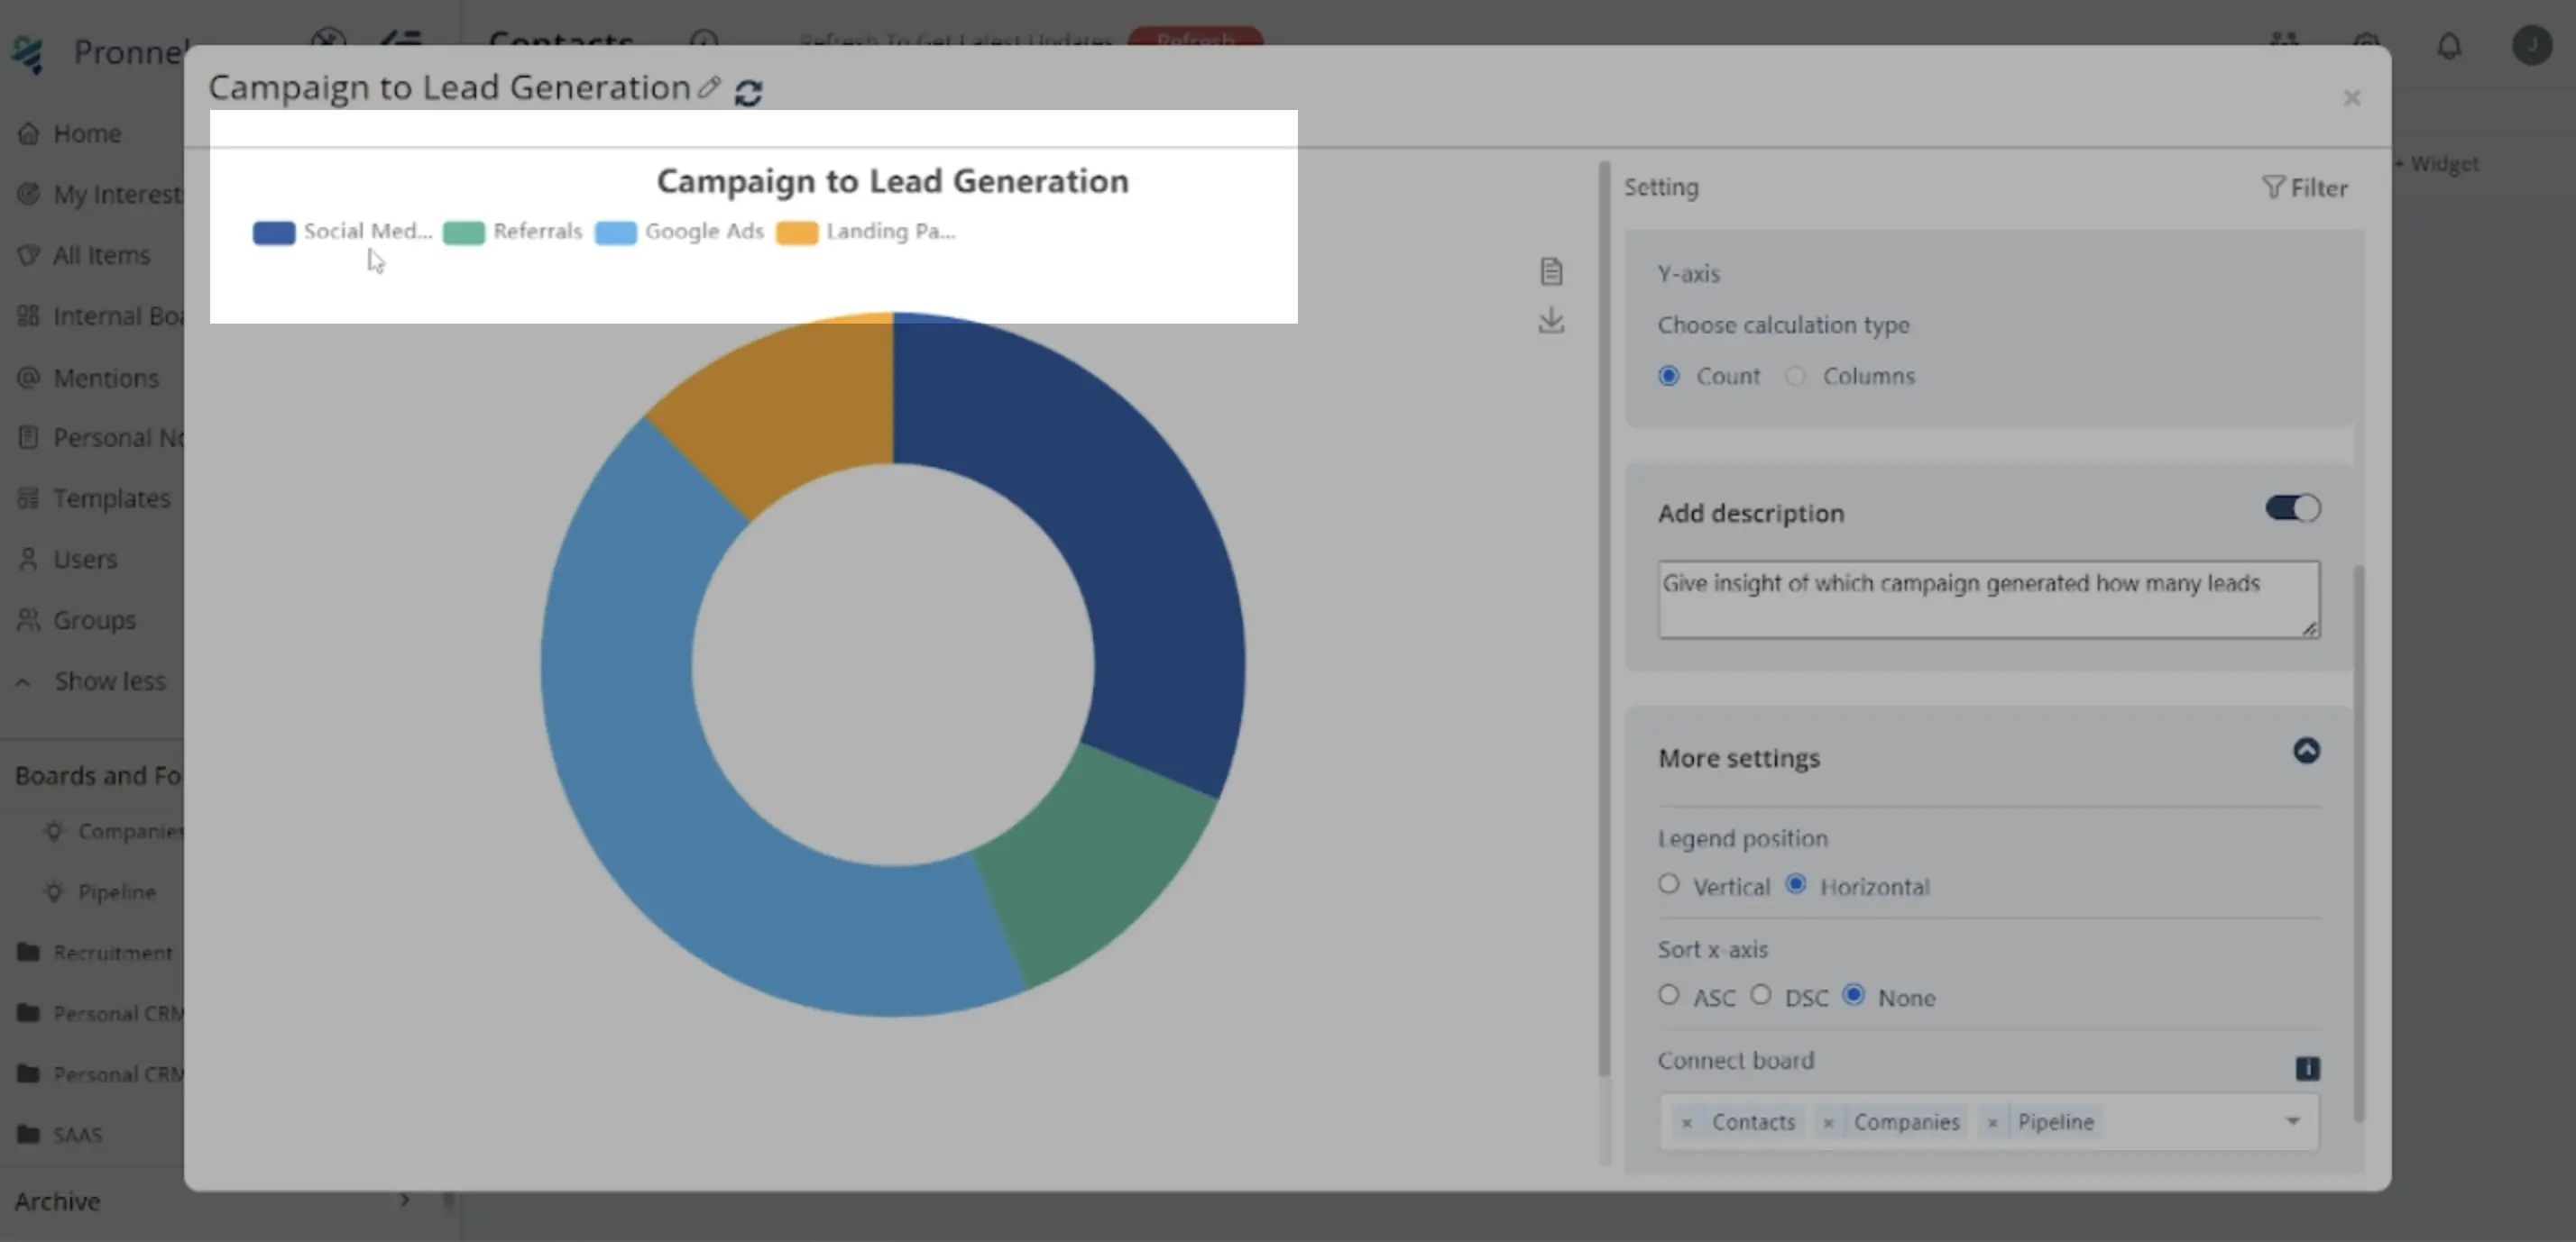This screenshot has height=1242, width=2576.
Task: Click the Groups people icon
Action: click(28, 620)
